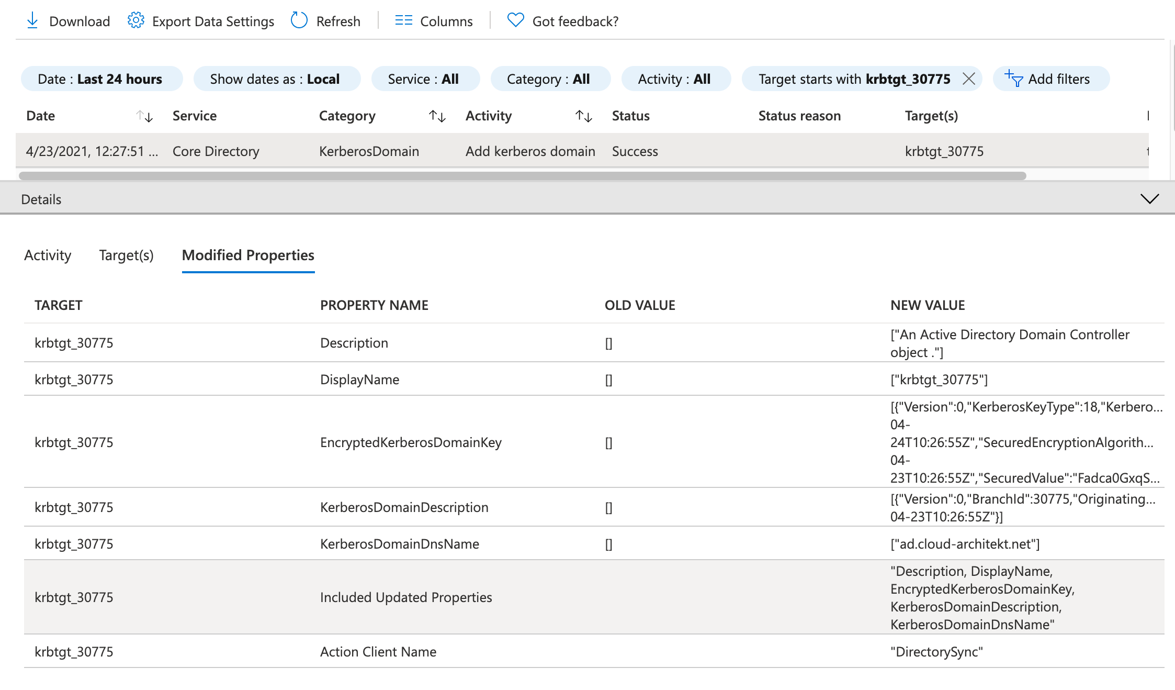Sort by the Date column arrows

point(144,116)
